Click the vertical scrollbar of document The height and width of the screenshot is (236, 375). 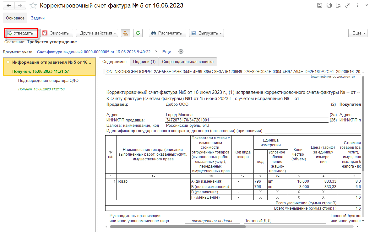363,124
